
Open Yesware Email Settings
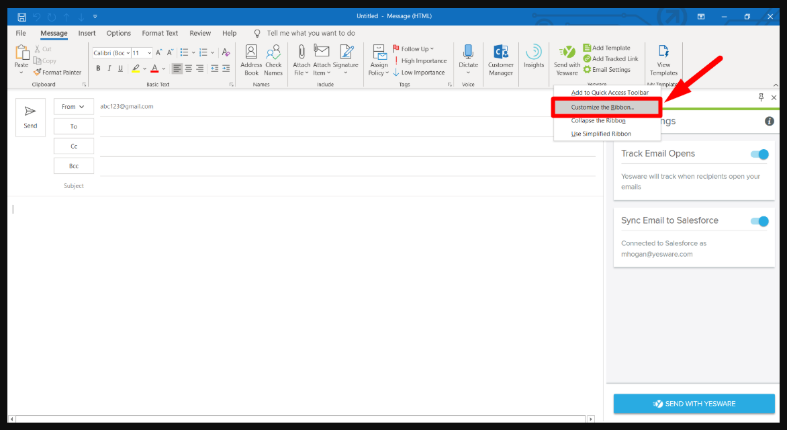[606, 70]
